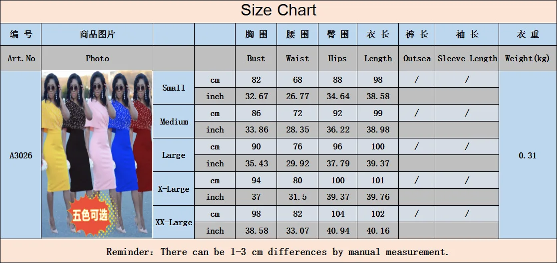Click the A3026 article number cell
Viewport: 557px width, 263px height.
pos(20,155)
